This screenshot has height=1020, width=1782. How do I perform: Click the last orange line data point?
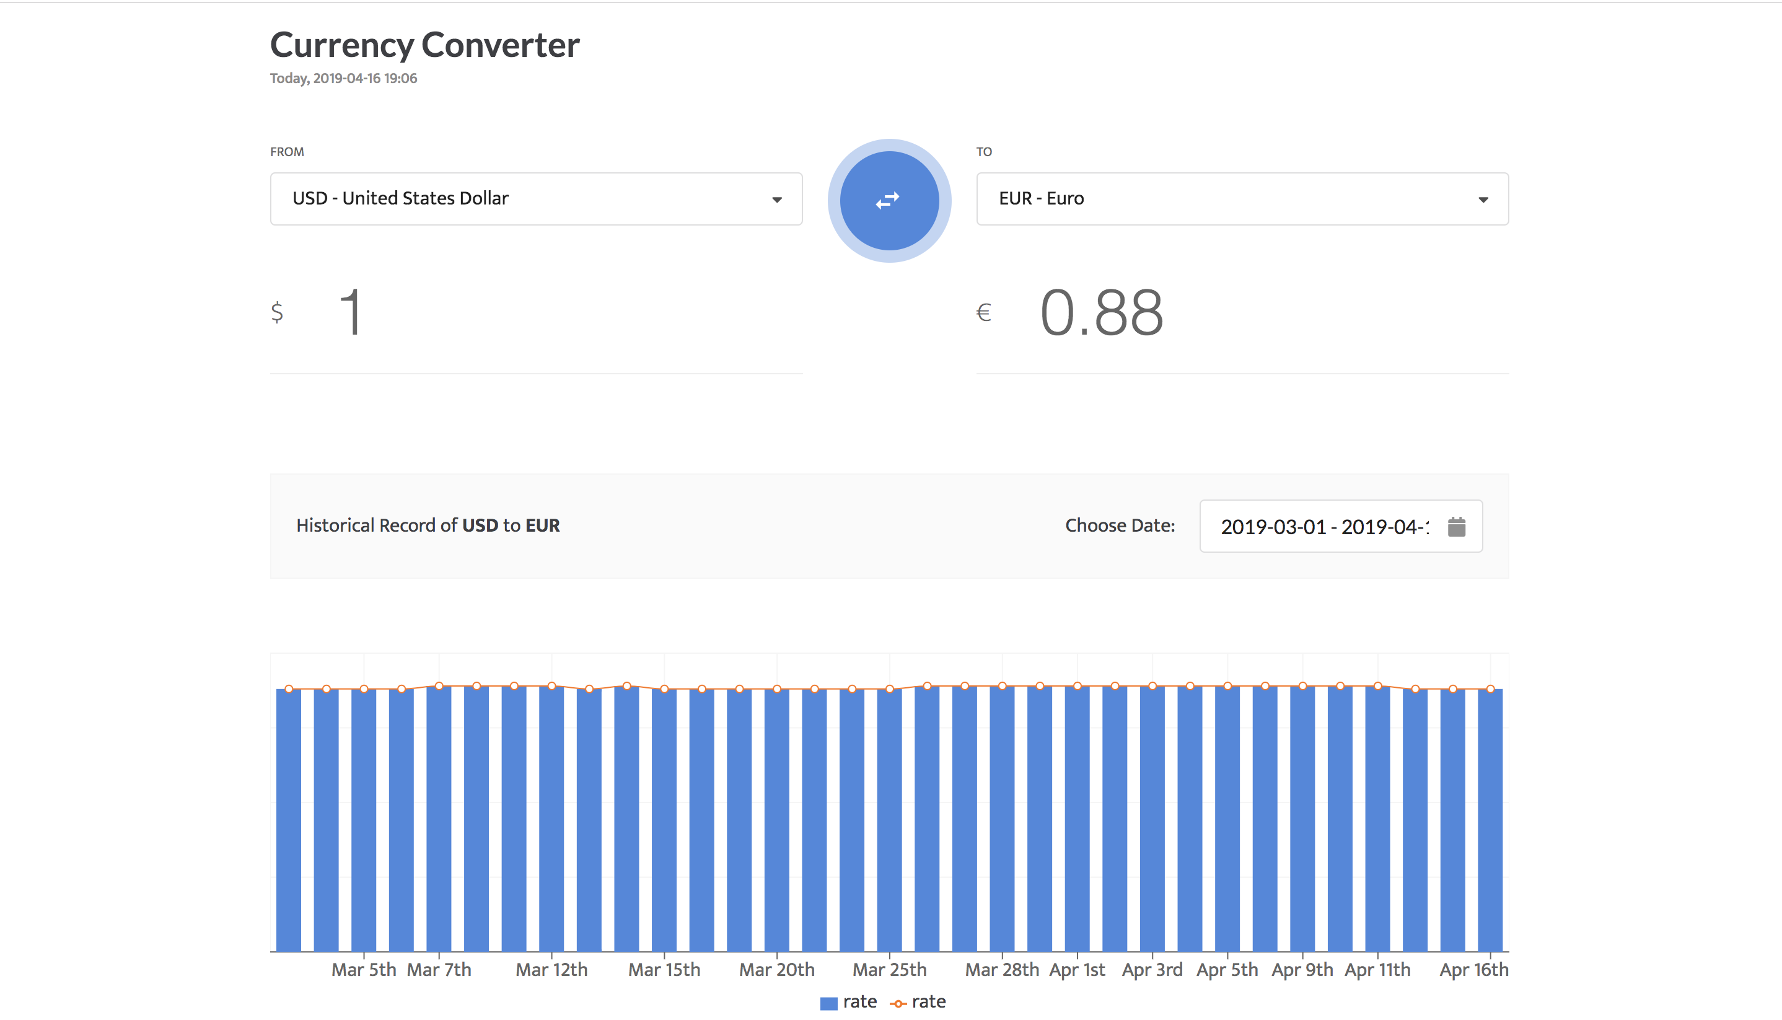coord(1491,689)
